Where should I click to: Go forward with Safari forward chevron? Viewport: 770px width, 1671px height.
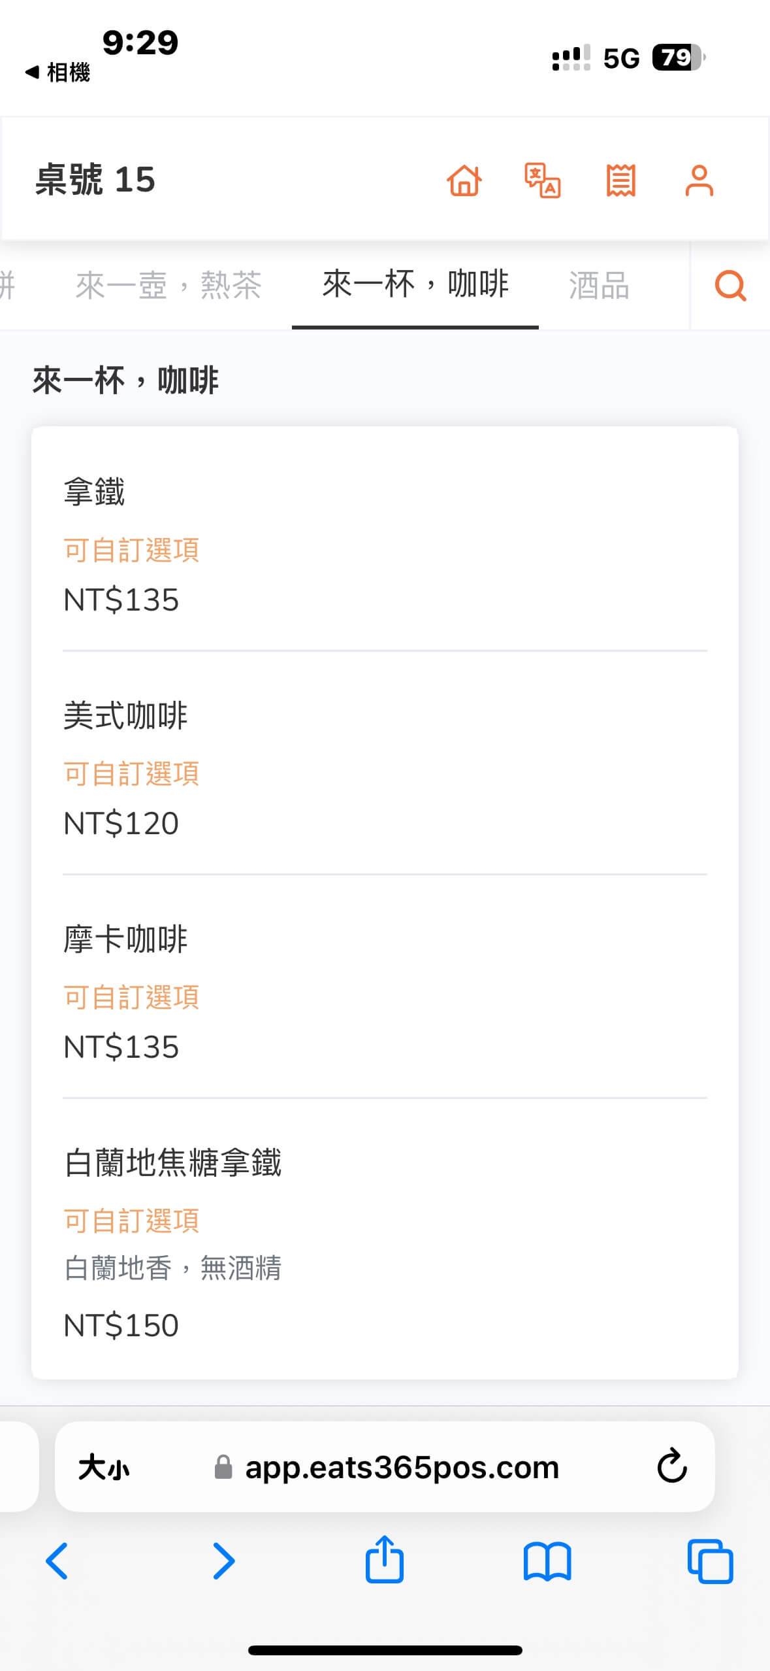pyautogui.click(x=223, y=1561)
